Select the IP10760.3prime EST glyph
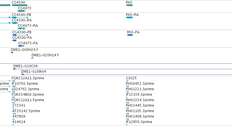This screenshot has height=126, width=232. pyautogui.click(x=14, y=86)
